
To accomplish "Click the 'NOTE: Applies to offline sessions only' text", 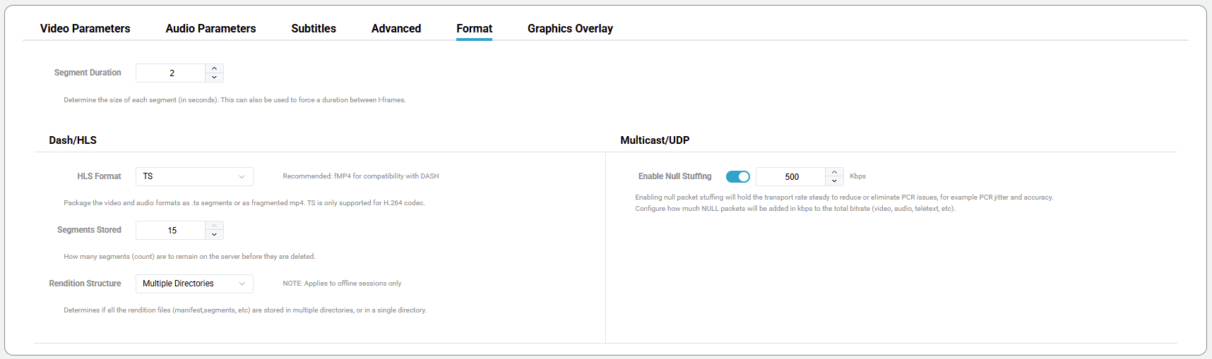I will point(342,284).
